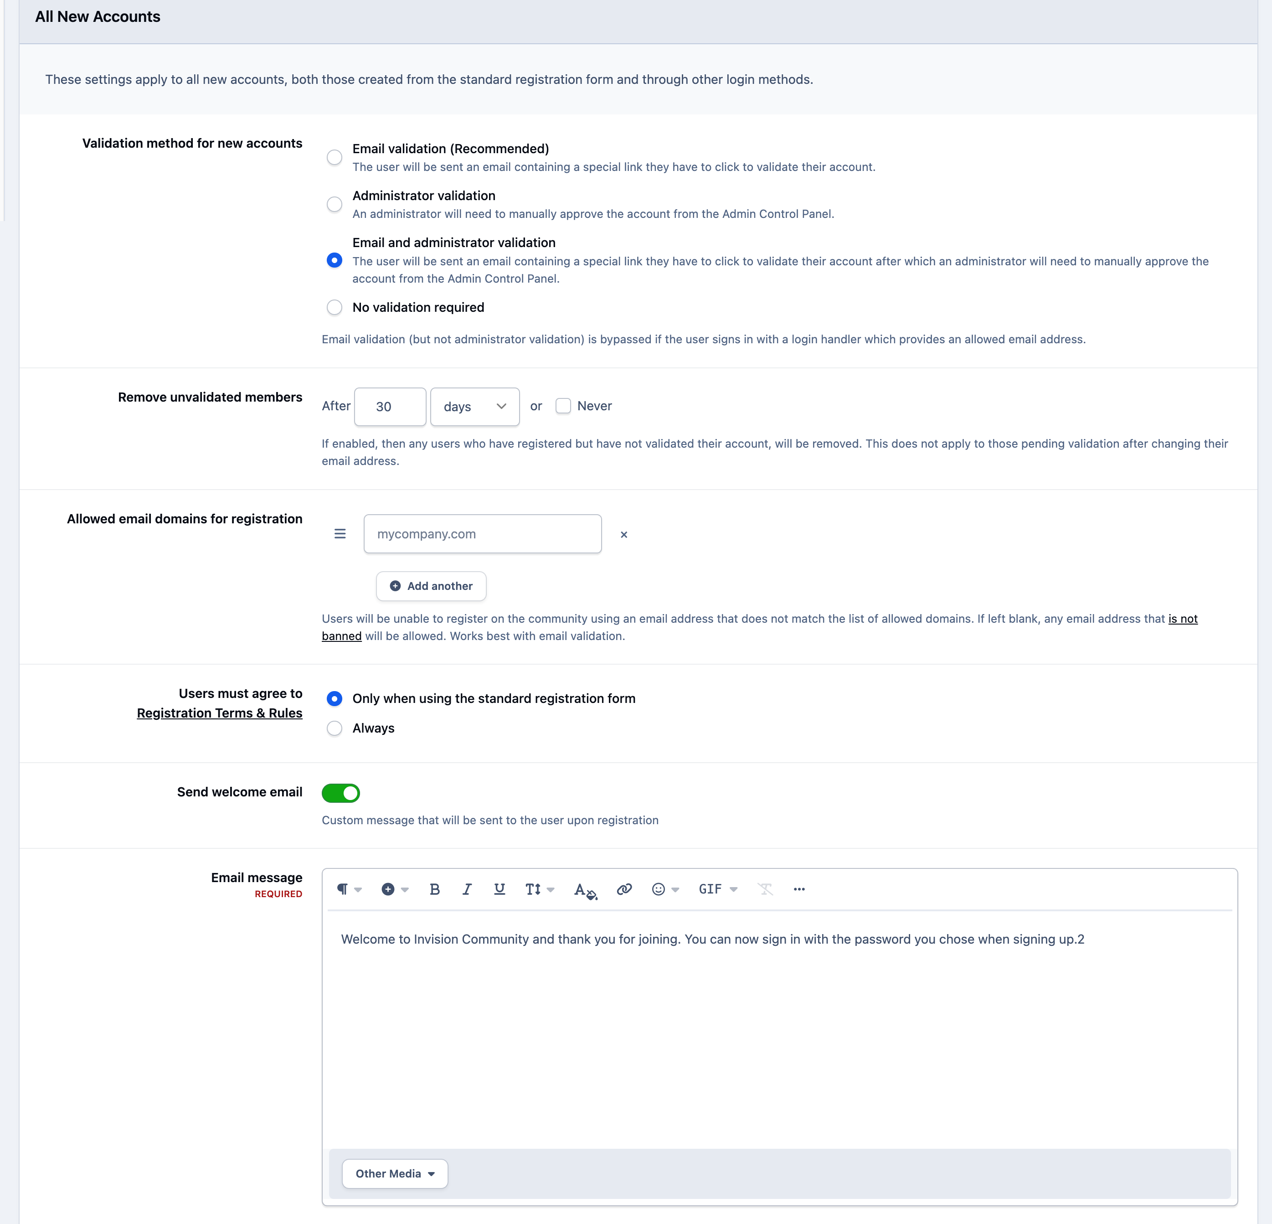Select the Always radio option
This screenshot has width=1272, height=1224.
coord(334,728)
